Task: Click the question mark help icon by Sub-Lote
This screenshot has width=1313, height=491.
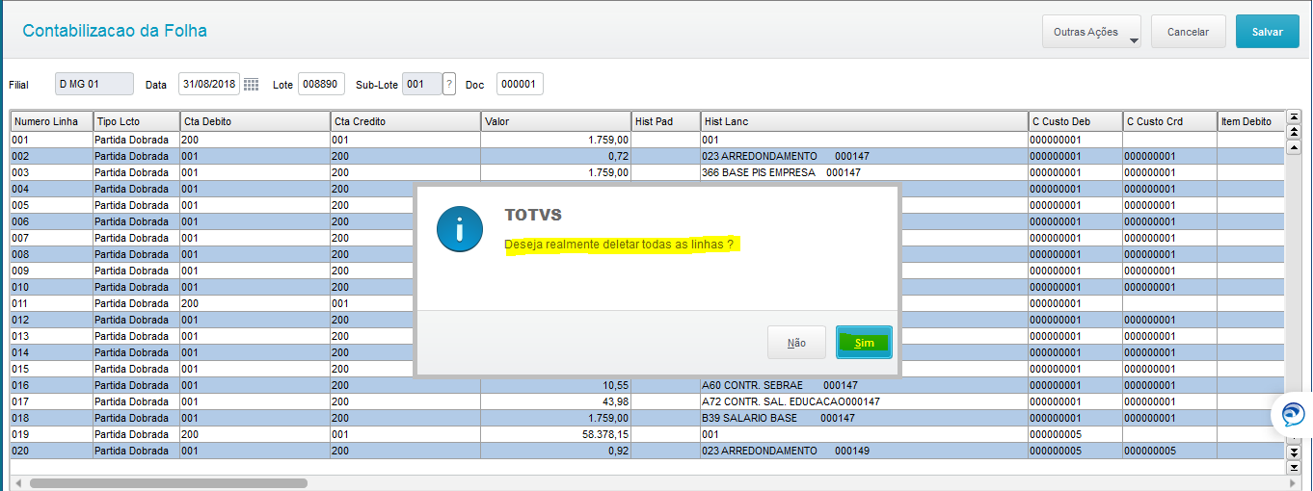Action: [448, 85]
